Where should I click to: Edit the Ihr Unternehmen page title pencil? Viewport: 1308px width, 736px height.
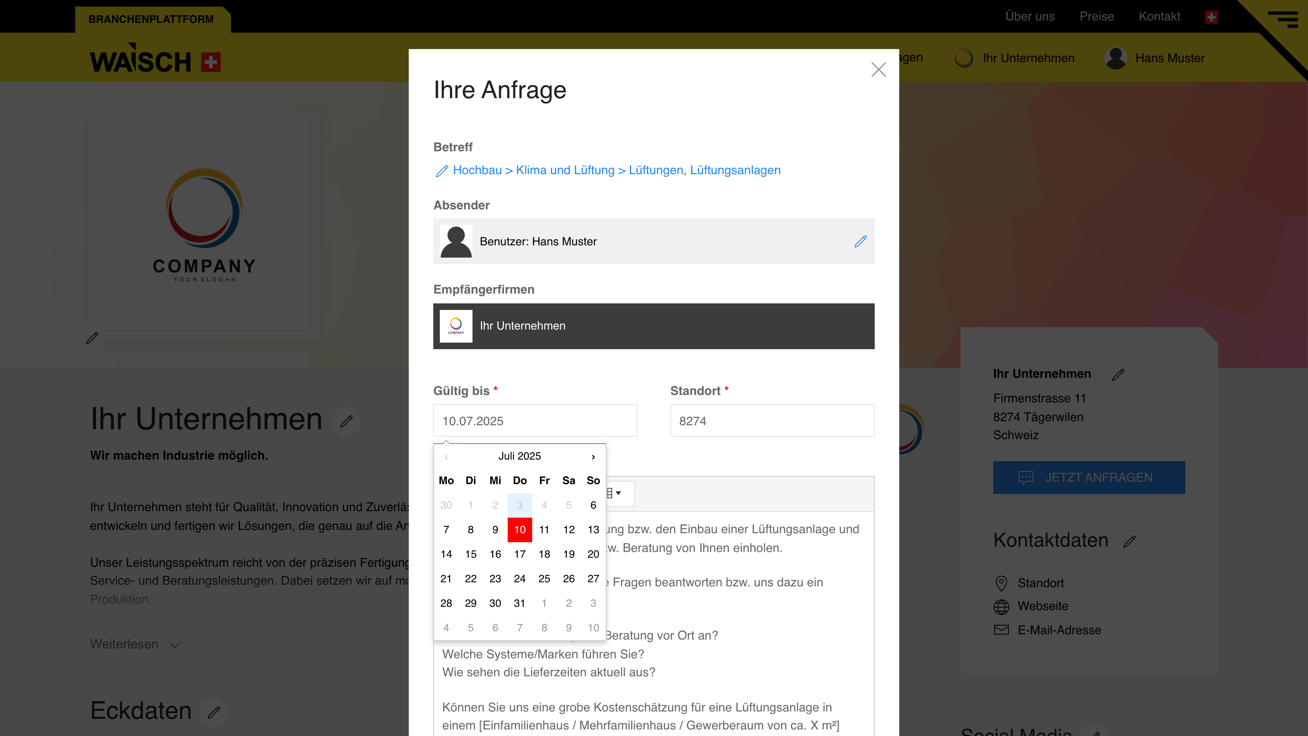[x=346, y=421]
